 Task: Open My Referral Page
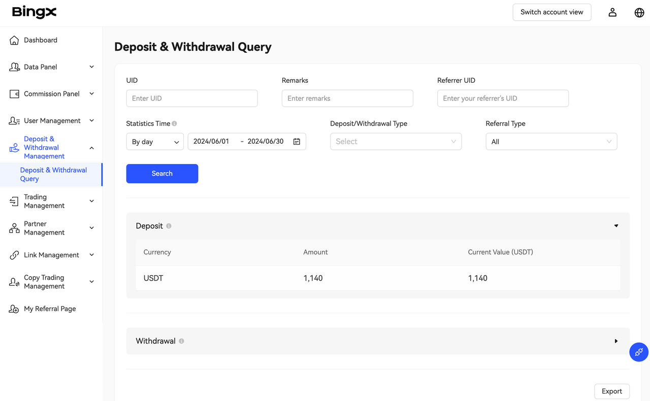[x=49, y=309]
